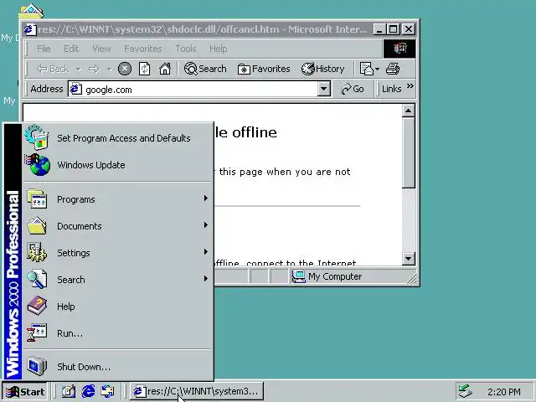The width and height of the screenshot is (536, 402).
Task: Open Help from the Start menu
Action: coord(117,307)
